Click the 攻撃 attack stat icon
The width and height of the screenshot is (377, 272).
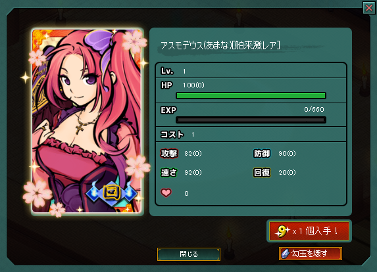tap(169, 153)
